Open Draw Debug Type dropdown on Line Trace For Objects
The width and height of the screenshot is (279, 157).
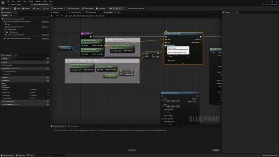tap(178, 57)
